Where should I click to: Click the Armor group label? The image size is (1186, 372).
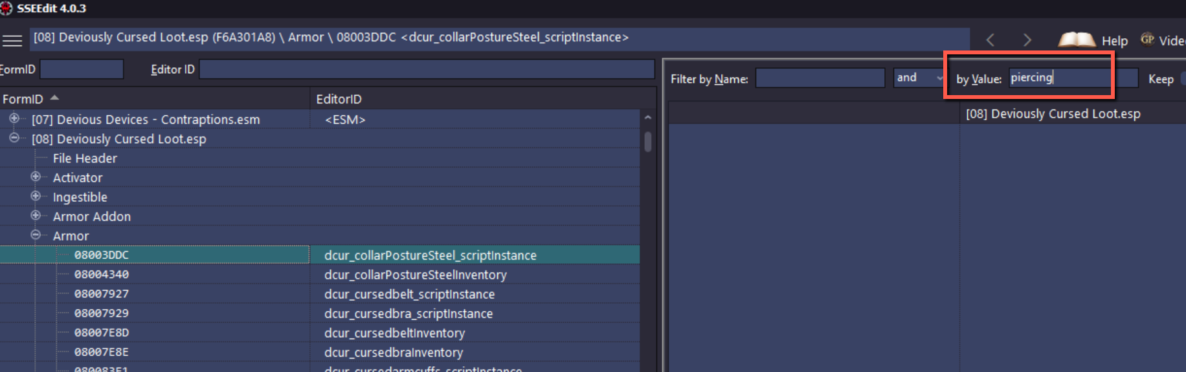tap(71, 235)
